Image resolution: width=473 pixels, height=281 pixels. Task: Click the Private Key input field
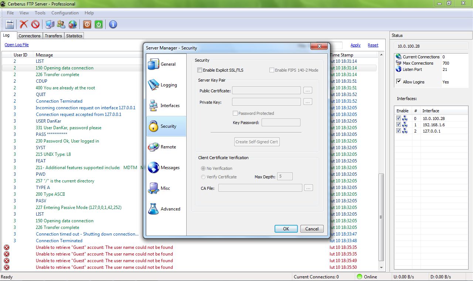tap(266, 102)
